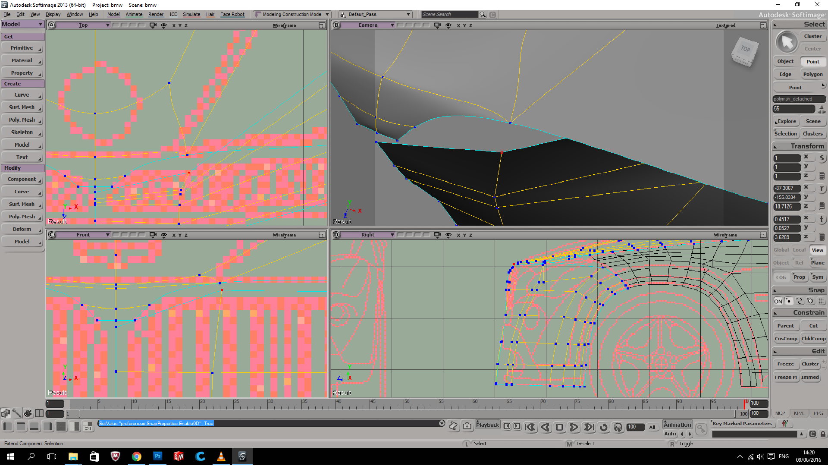Click the Deform button
Image resolution: width=828 pixels, height=466 pixels.
(22, 229)
